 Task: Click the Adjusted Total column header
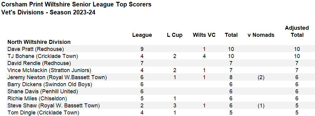pos(297,31)
